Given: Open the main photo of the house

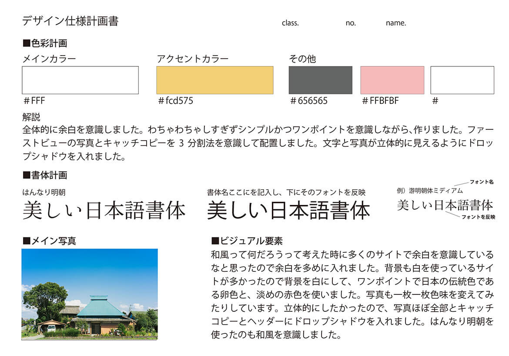Looking at the screenshot, I should pos(90,294).
